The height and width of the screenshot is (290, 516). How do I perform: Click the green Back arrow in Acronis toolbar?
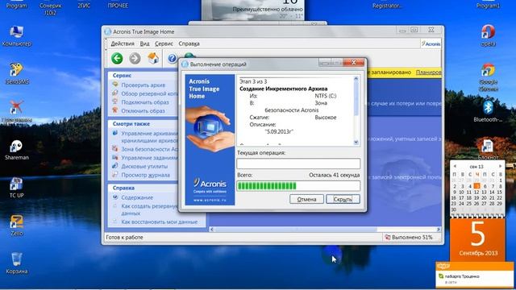point(117,59)
